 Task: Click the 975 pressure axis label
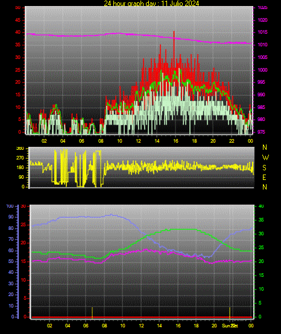tap(261, 132)
